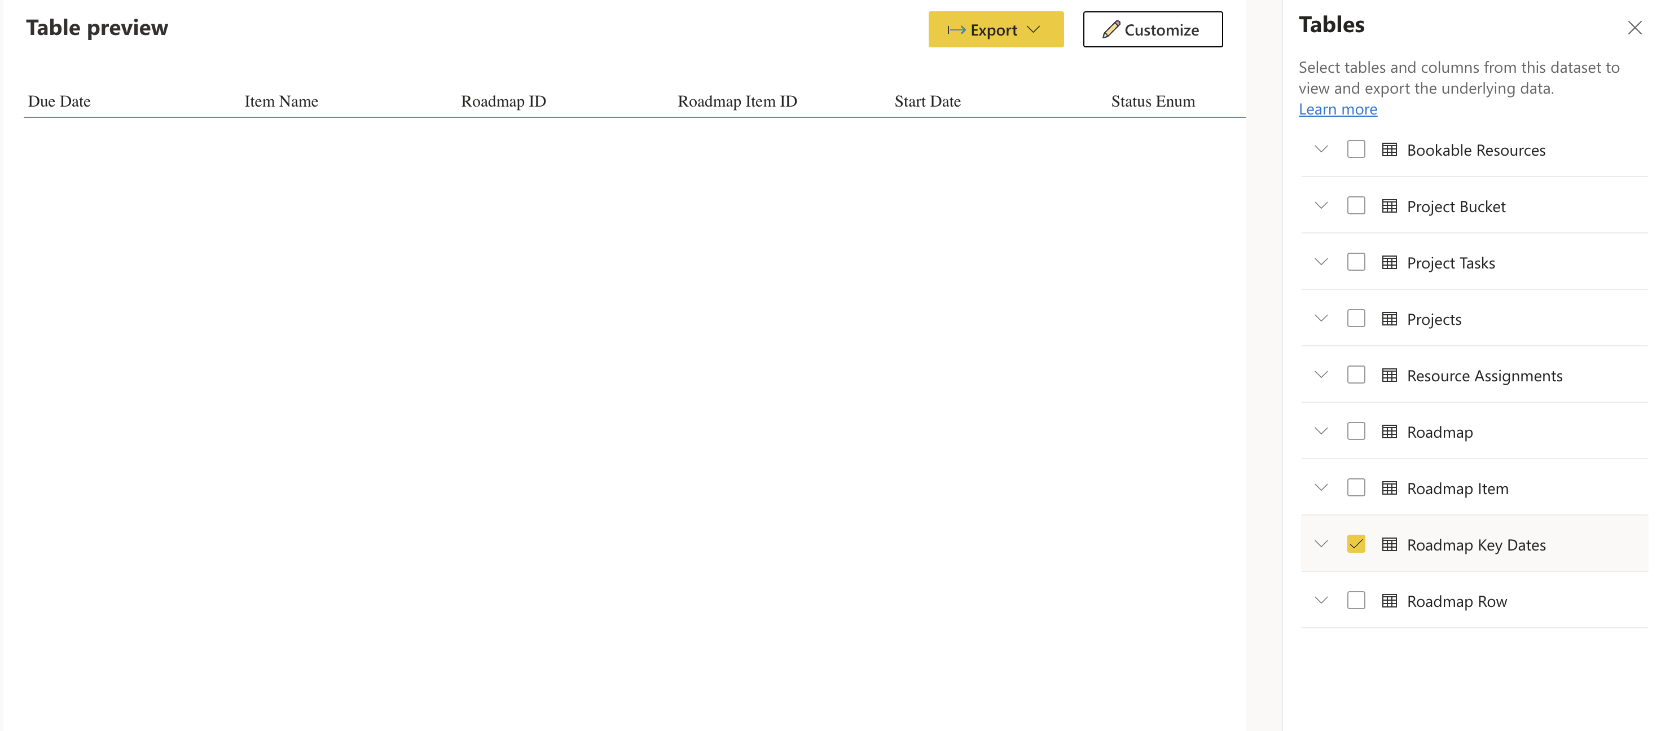Screen dimensions: 1661x731
Task: Expand the Resource Assignments chevron
Action: coord(1321,375)
